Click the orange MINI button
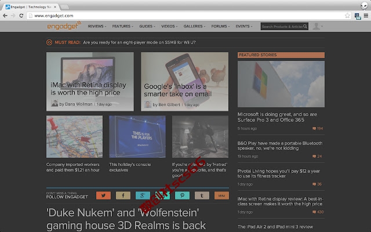The image size is (371, 232). tap(221, 195)
